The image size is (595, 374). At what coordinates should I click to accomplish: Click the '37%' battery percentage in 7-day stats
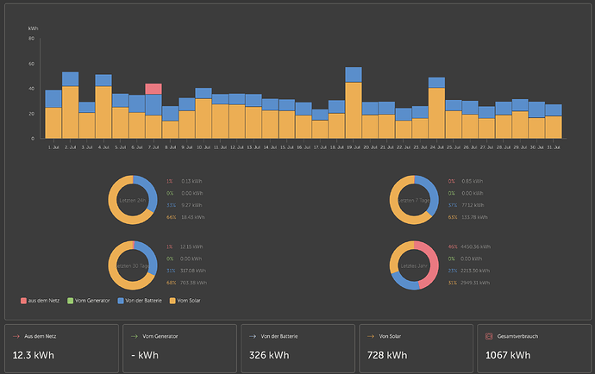click(453, 205)
